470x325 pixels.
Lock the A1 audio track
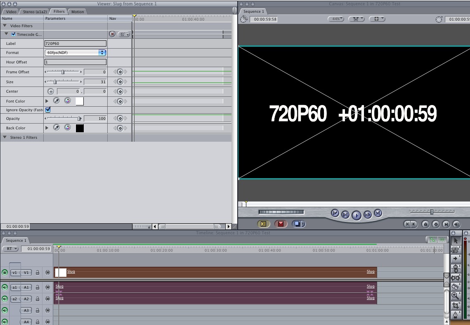point(38,287)
